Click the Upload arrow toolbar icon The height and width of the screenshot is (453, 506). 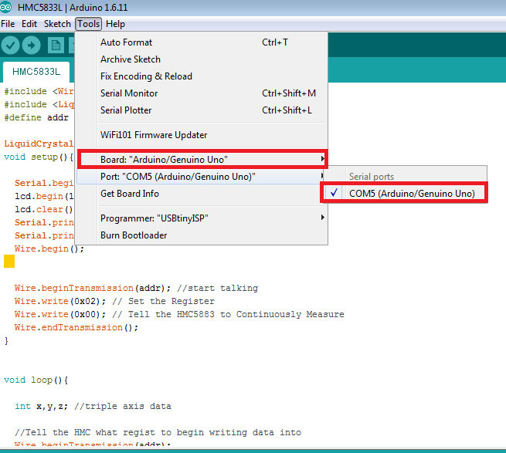(32, 45)
